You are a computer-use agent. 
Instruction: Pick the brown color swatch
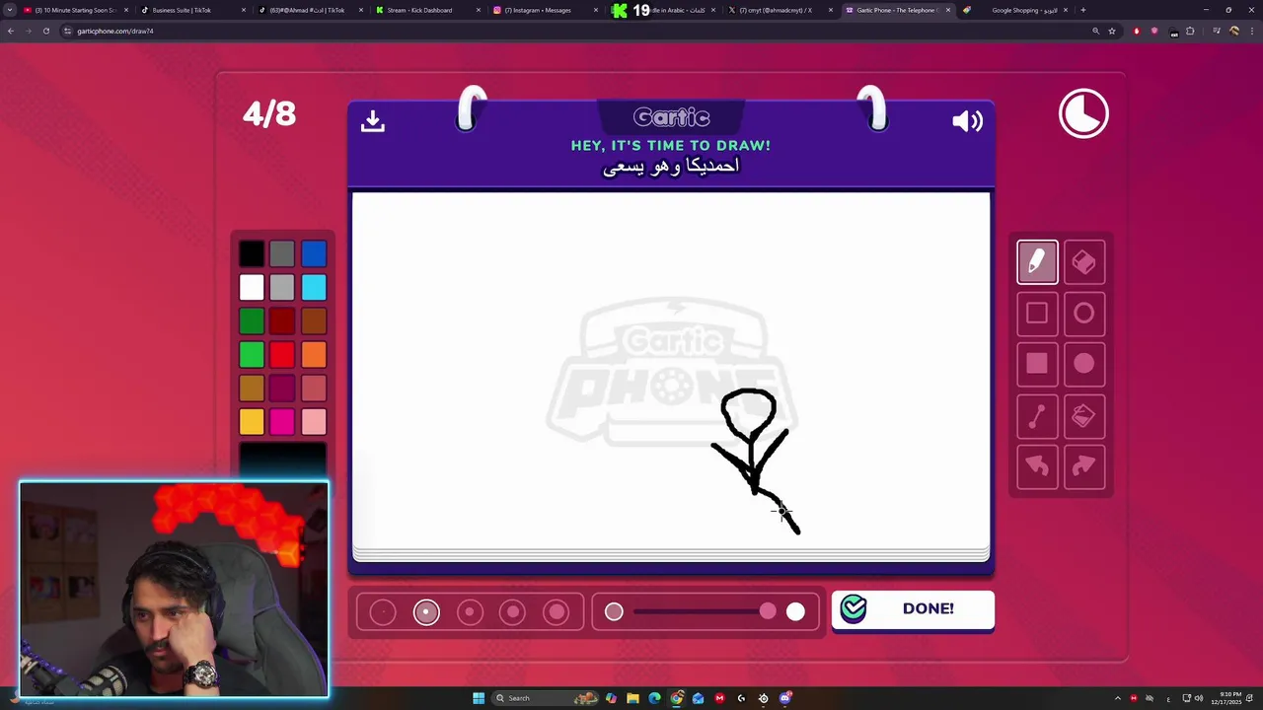coord(314,320)
